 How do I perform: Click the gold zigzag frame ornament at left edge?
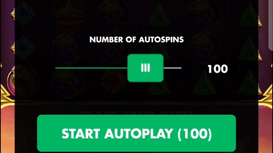[x=7, y=94]
